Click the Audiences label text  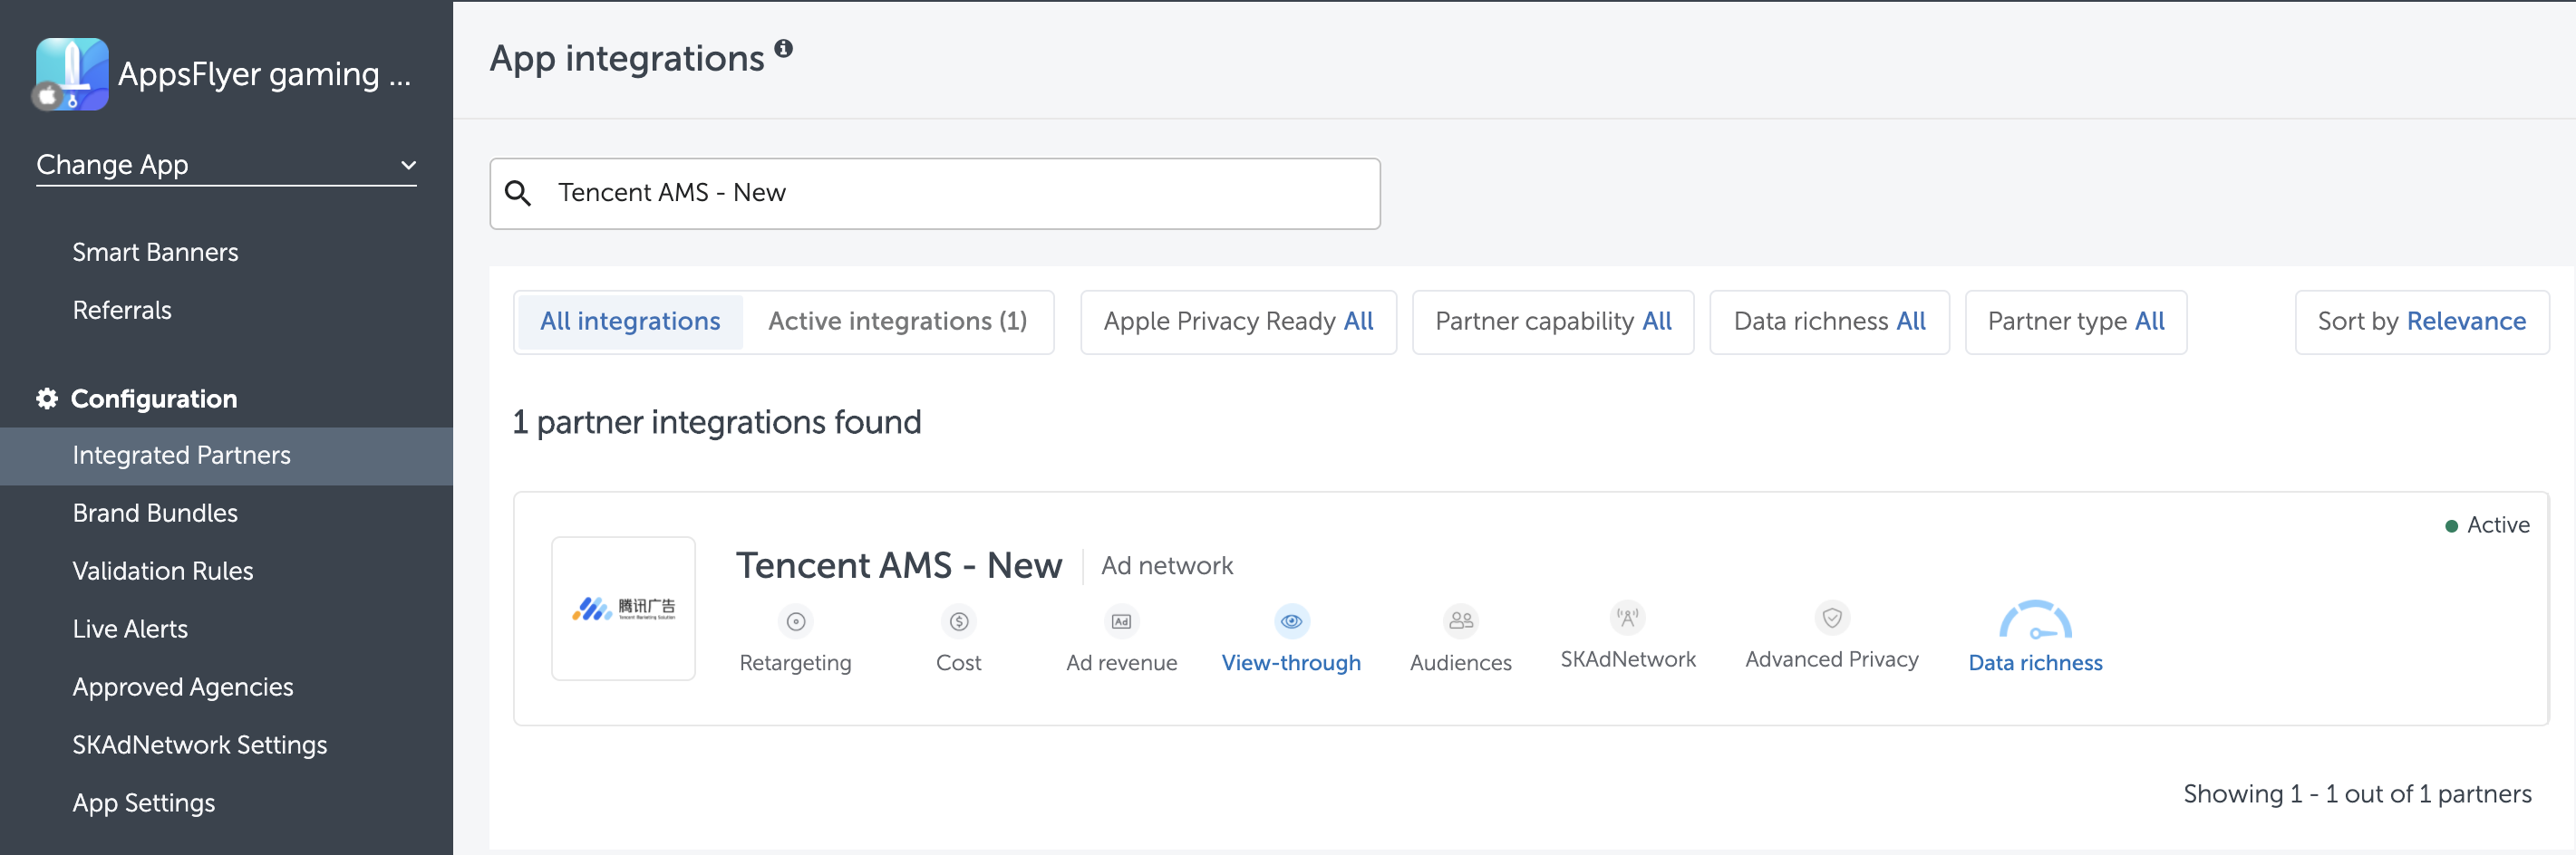click(x=1460, y=663)
